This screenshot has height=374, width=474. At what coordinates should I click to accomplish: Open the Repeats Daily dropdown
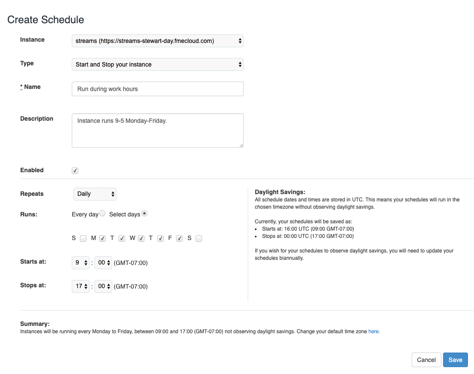[95, 194]
